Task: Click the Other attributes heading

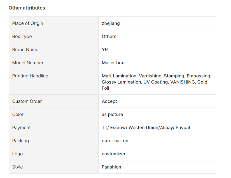Action: pos(27,8)
